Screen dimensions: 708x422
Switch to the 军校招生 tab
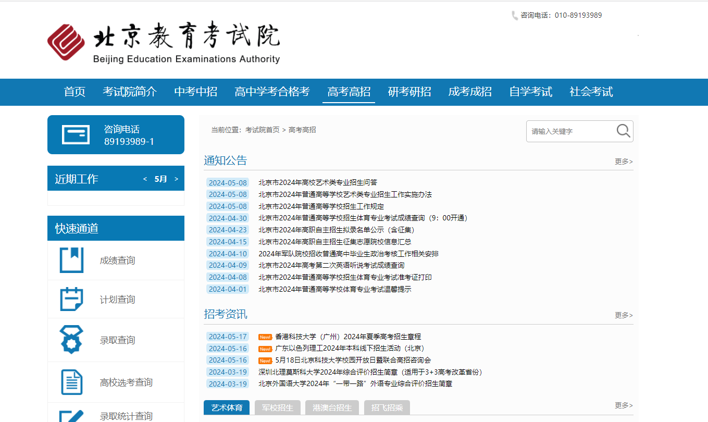pyautogui.click(x=277, y=407)
